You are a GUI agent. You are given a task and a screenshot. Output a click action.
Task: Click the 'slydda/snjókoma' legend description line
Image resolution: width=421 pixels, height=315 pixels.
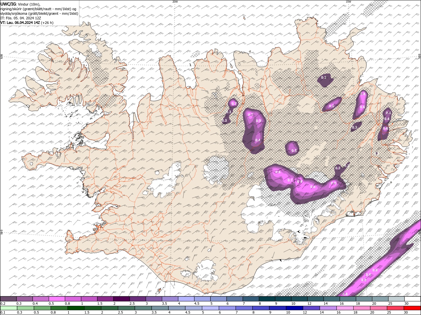39,13
